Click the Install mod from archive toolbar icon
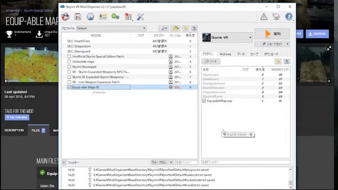 point(65,17)
